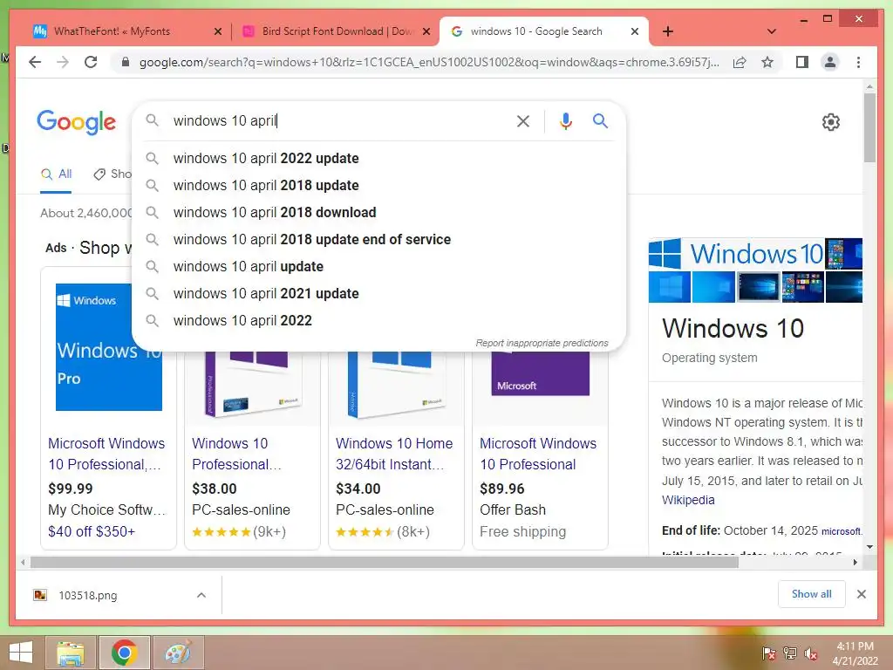Open Microsoft Windows 10 Professional $89.96 listing
The width and height of the screenshot is (893, 670).
tap(537, 454)
